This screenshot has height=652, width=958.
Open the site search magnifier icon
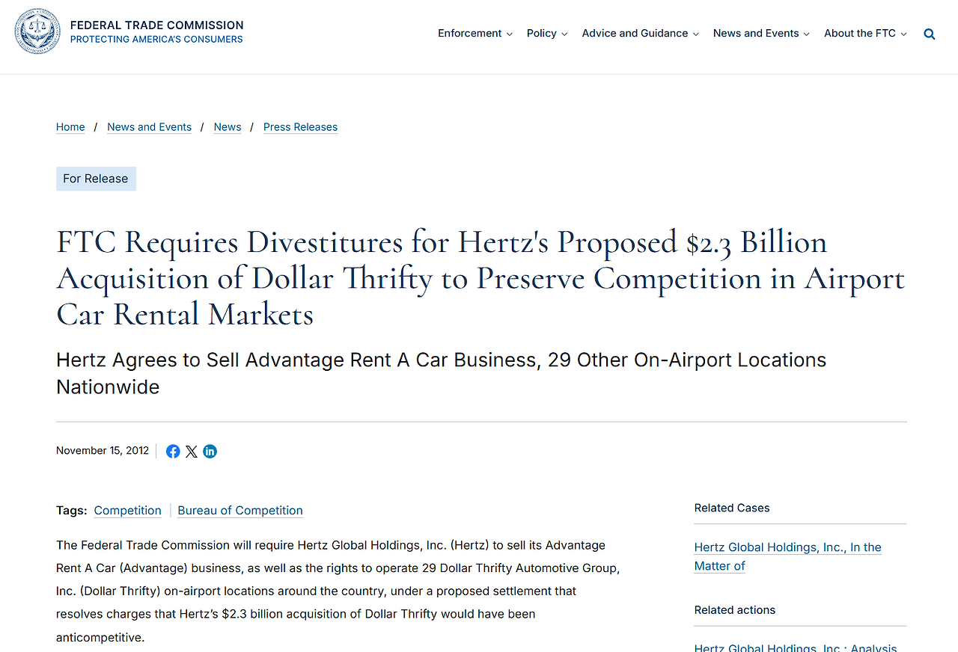(930, 34)
